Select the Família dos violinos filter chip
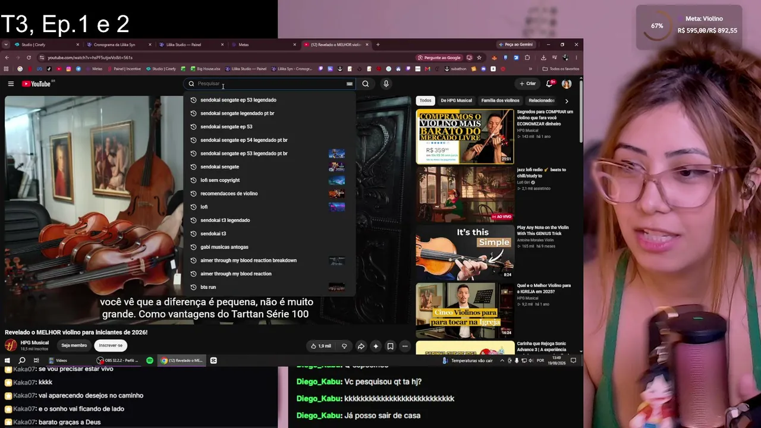 [x=500, y=100]
